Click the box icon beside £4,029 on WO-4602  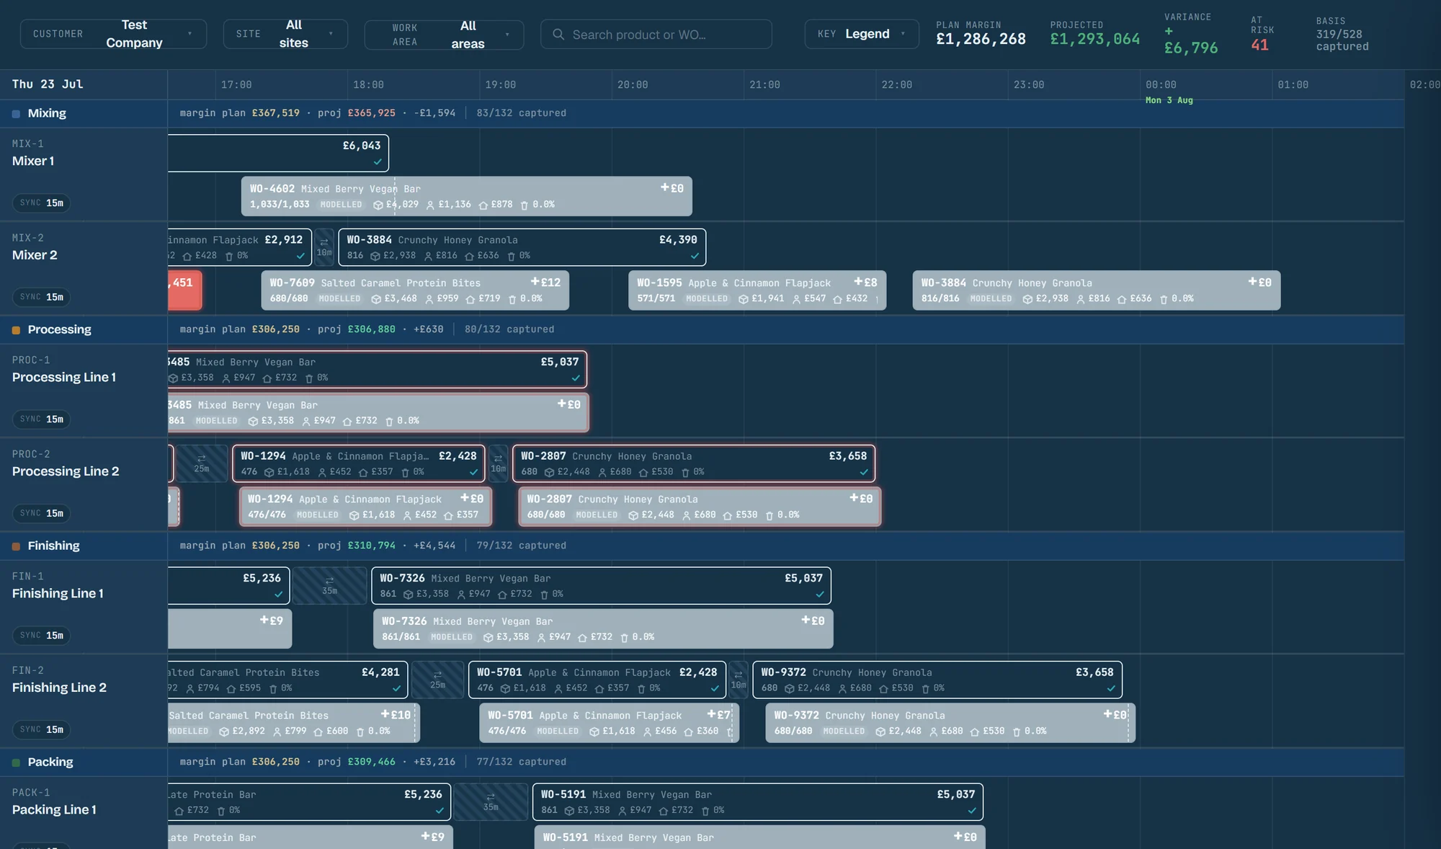(x=378, y=205)
